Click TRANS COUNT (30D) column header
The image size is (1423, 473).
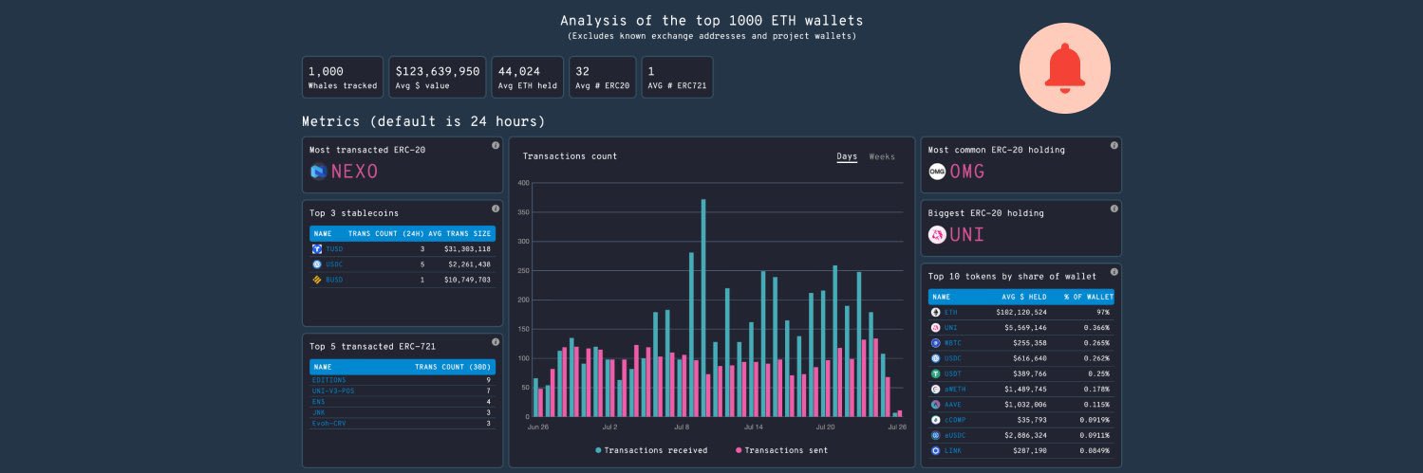453,366
